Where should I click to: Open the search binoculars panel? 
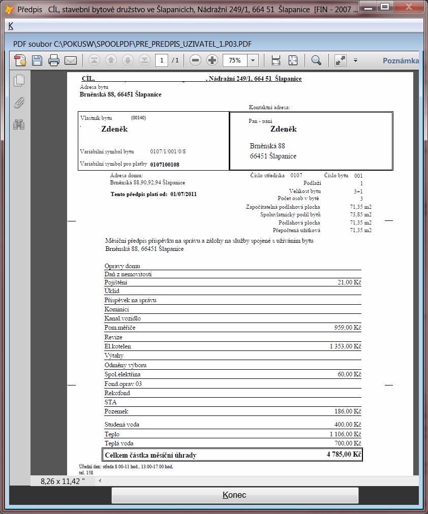pyautogui.click(x=19, y=124)
